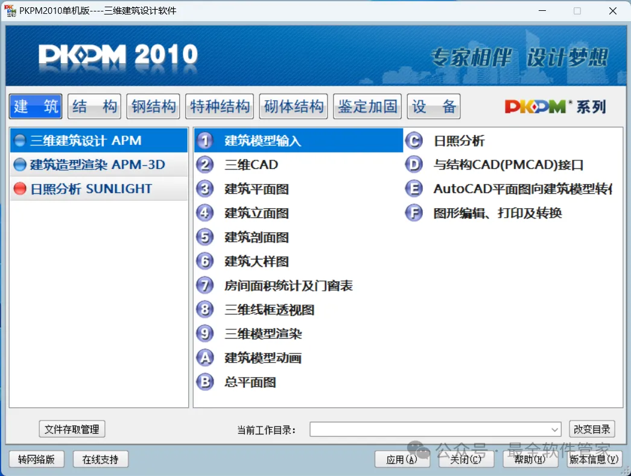Viewport: 631px width, 476px height.
Task: Click the numbered icon 2 beside 三维CAD
Action: (x=205, y=165)
